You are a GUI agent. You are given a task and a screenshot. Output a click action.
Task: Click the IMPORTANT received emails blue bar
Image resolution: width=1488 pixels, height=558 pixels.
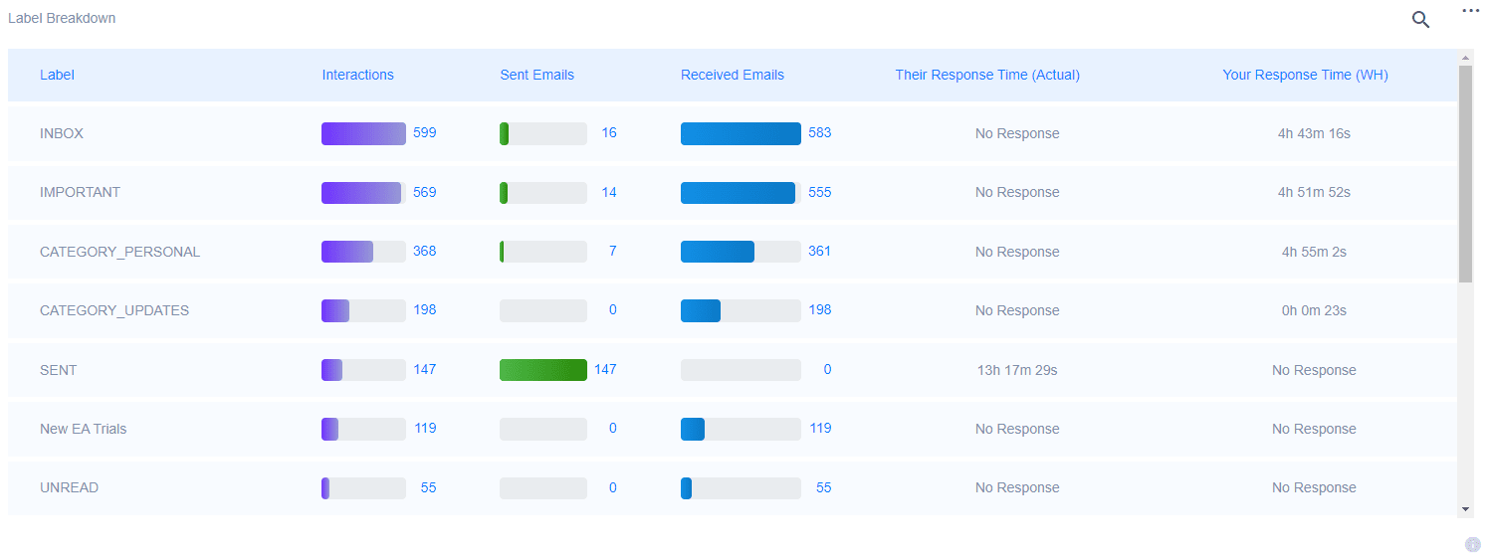[x=741, y=193]
